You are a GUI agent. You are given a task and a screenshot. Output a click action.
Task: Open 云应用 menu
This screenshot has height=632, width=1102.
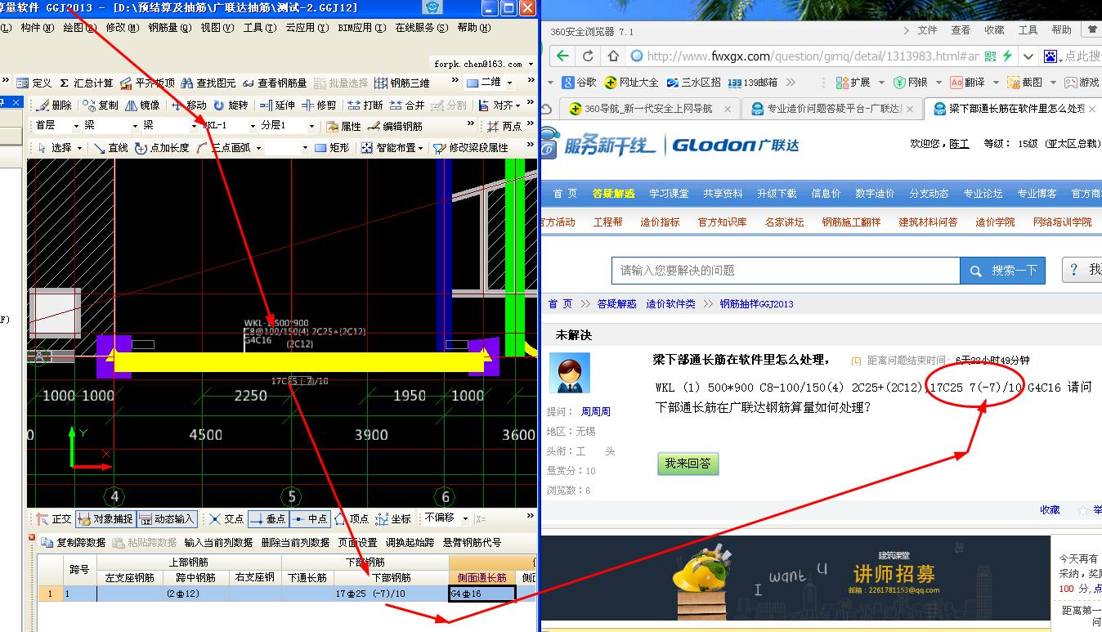(307, 28)
